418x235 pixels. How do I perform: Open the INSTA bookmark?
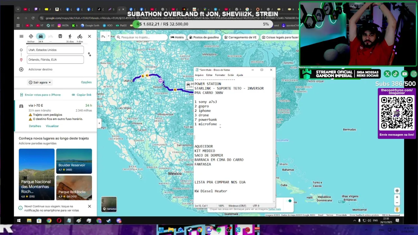point(63,25)
